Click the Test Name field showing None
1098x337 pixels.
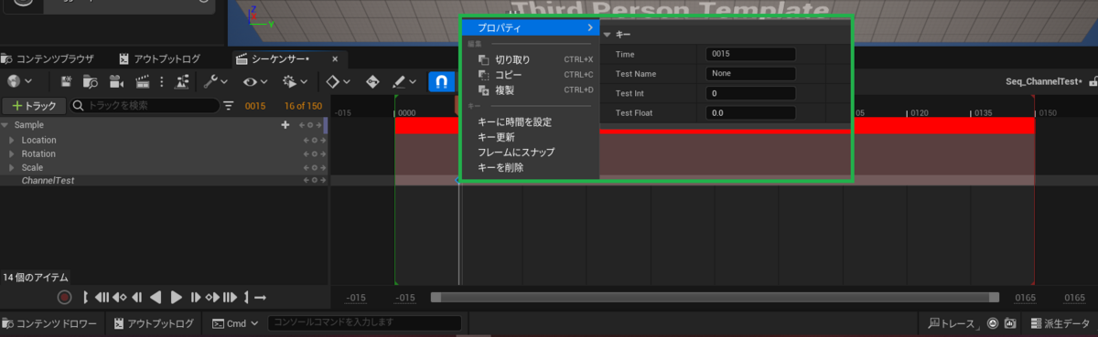tap(751, 74)
